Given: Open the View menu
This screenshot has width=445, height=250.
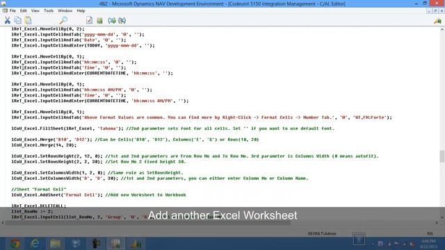Looking at the screenshot, I should pos(35,11).
